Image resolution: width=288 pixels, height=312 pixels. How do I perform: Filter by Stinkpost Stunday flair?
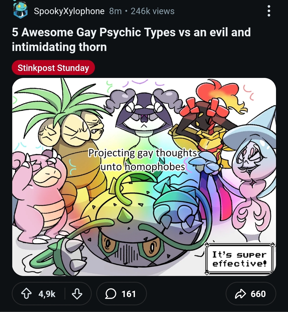[x=53, y=68]
